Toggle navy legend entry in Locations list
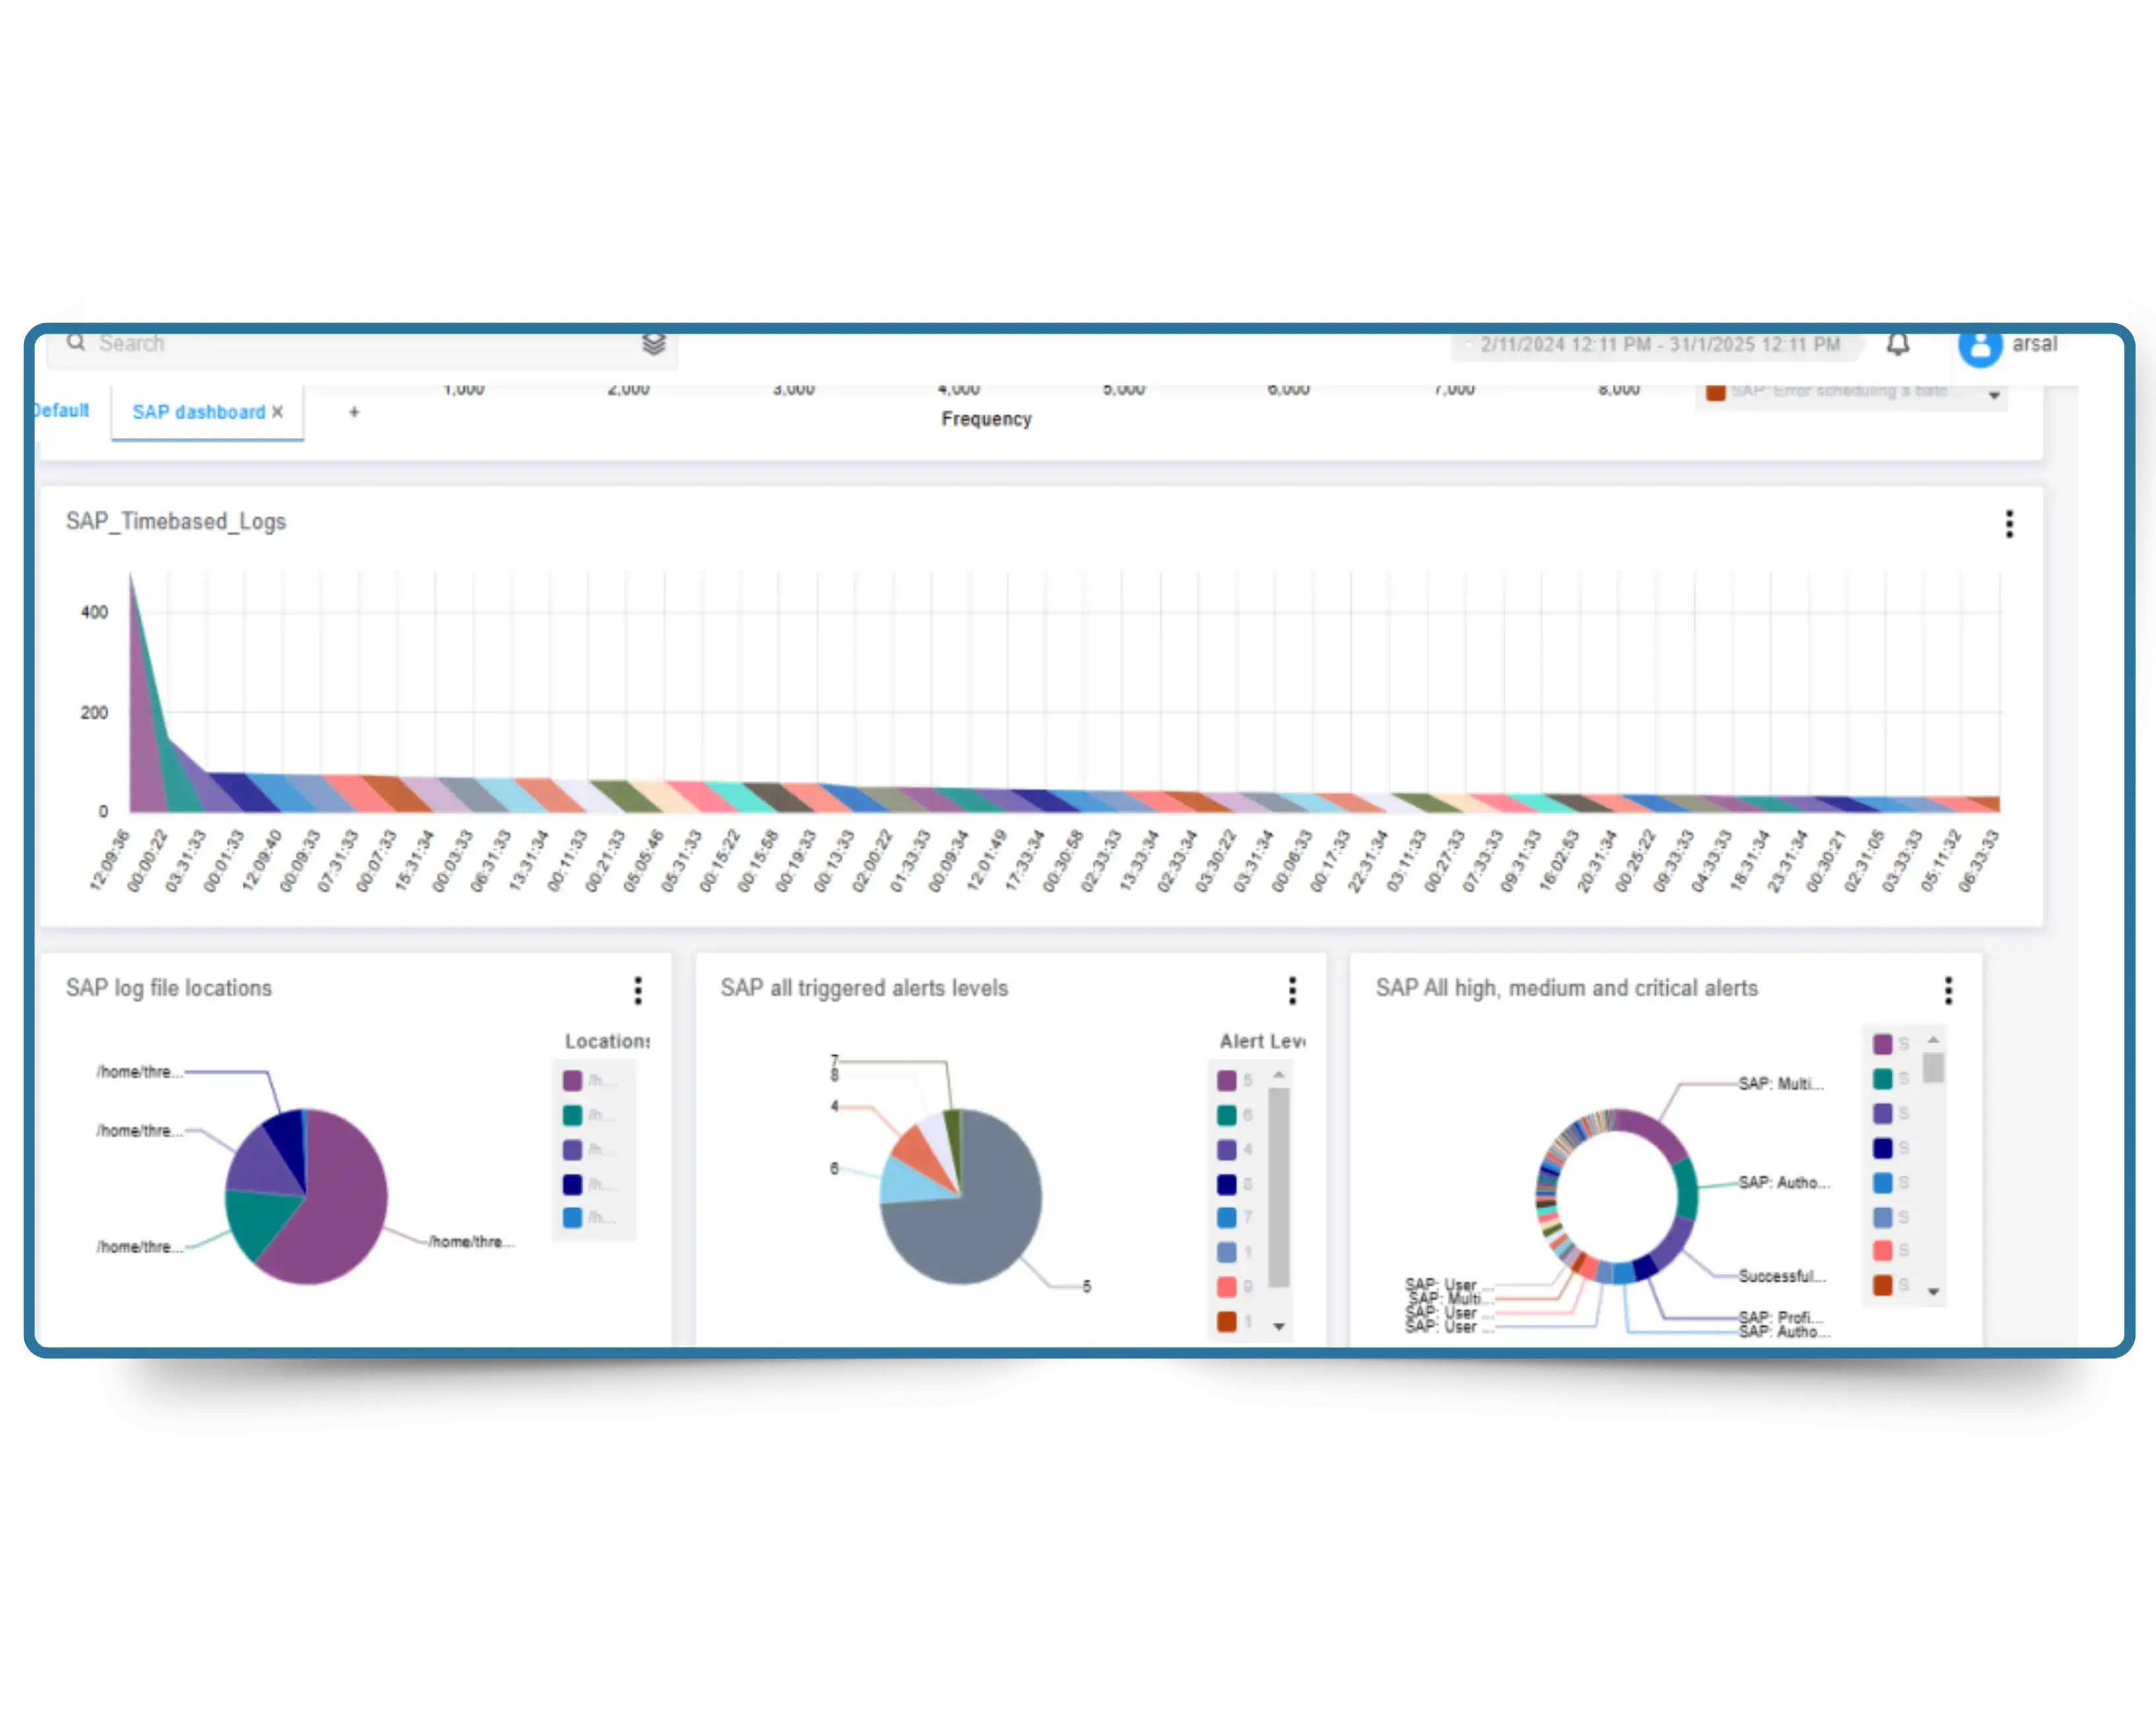 click(572, 1184)
